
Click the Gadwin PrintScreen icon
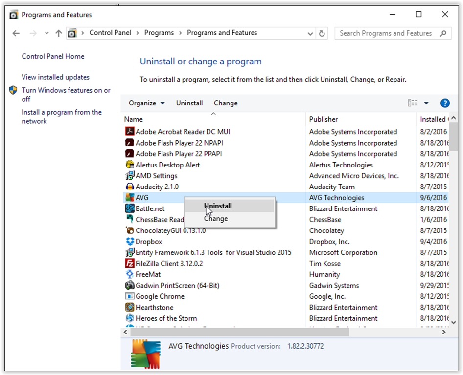[130, 285]
